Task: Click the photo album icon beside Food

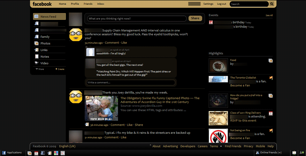Action: point(271,61)
